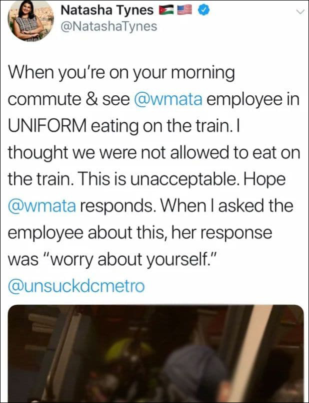Viewport: 309px width, 403px height.
Task: Click 'employee about this, her response' line
Action: [x=140, y=233]
